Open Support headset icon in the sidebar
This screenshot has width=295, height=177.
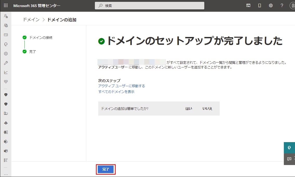click(x=6, y=44)
